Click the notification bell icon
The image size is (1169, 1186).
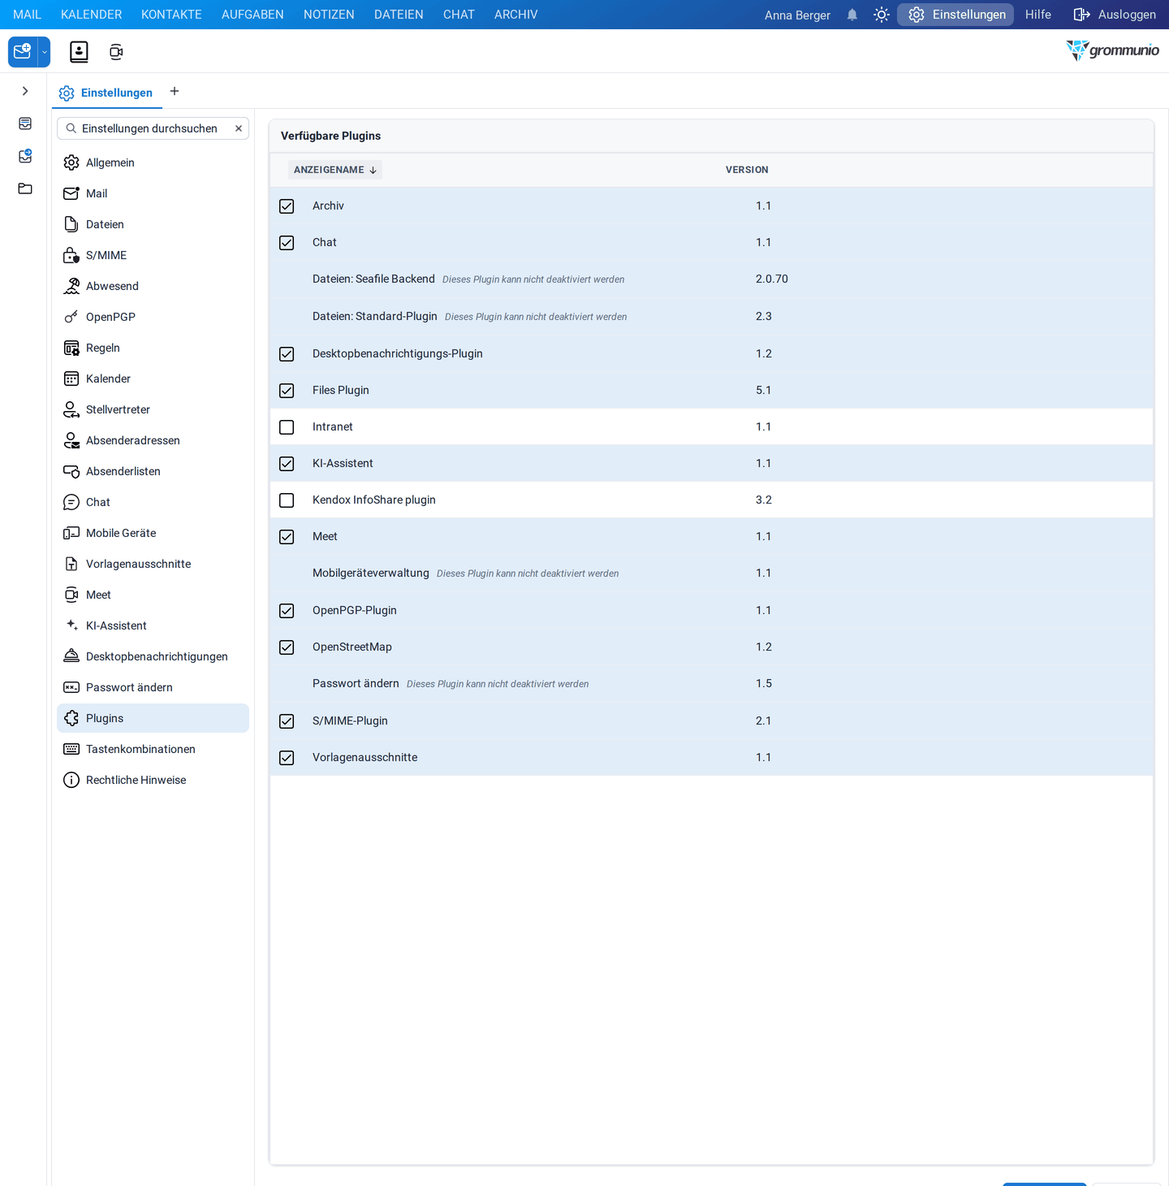coord(852,15)
